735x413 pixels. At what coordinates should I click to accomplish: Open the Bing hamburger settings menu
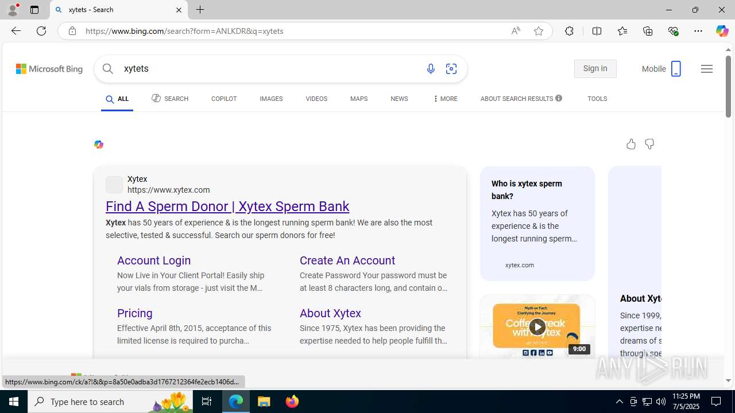(x=707, y=69)
